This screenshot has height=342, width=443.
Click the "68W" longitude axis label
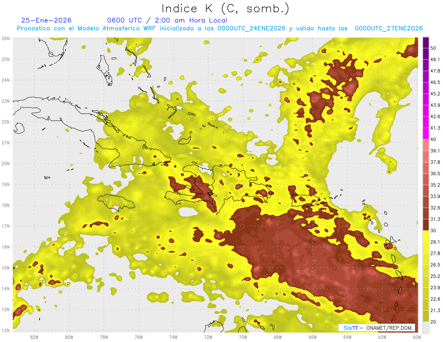[278, 337]
